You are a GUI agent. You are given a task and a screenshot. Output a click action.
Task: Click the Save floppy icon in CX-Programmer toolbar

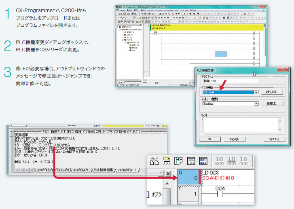point(125,14)
